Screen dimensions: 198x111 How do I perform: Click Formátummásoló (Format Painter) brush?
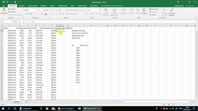(9, 15)
